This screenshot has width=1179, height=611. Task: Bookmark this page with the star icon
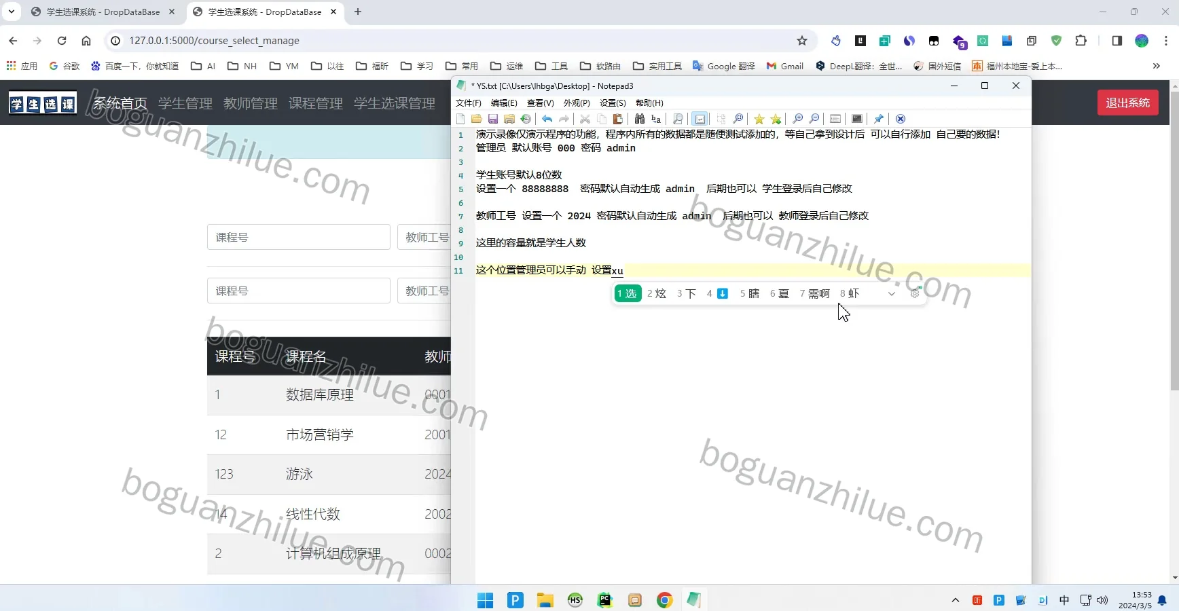pyautogui.click(x=802, y=41)
